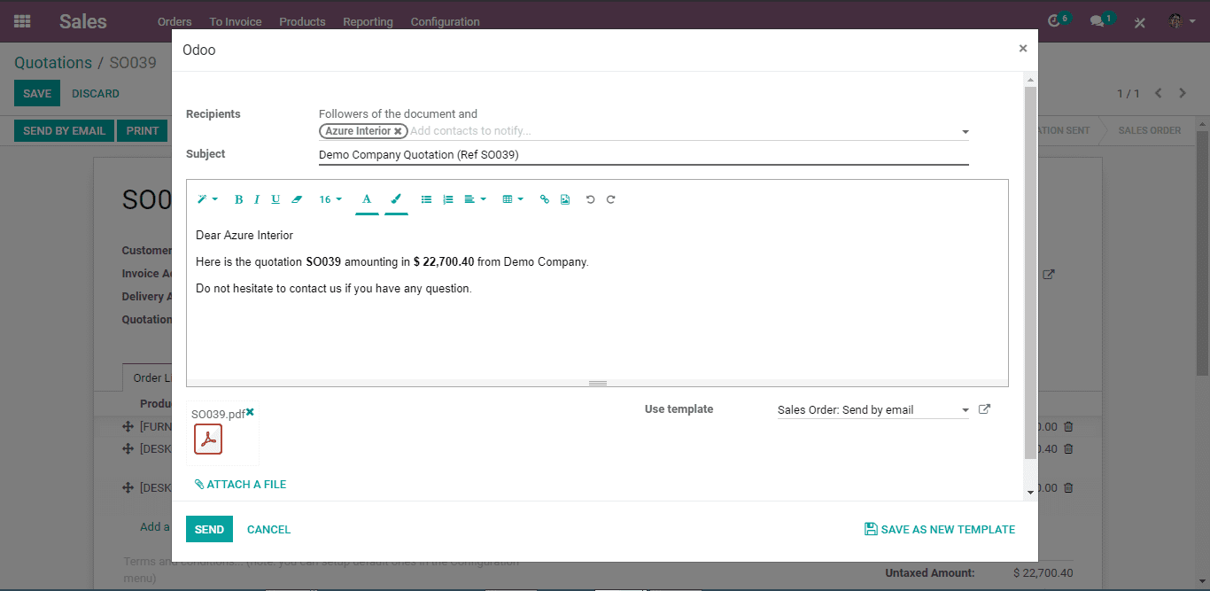Open the font size 16 dropdown
The image size is (1210, 591).
[330, 199]
